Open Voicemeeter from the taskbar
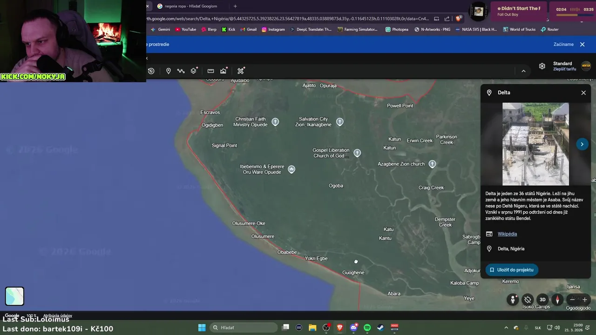 tap(394, 328)
